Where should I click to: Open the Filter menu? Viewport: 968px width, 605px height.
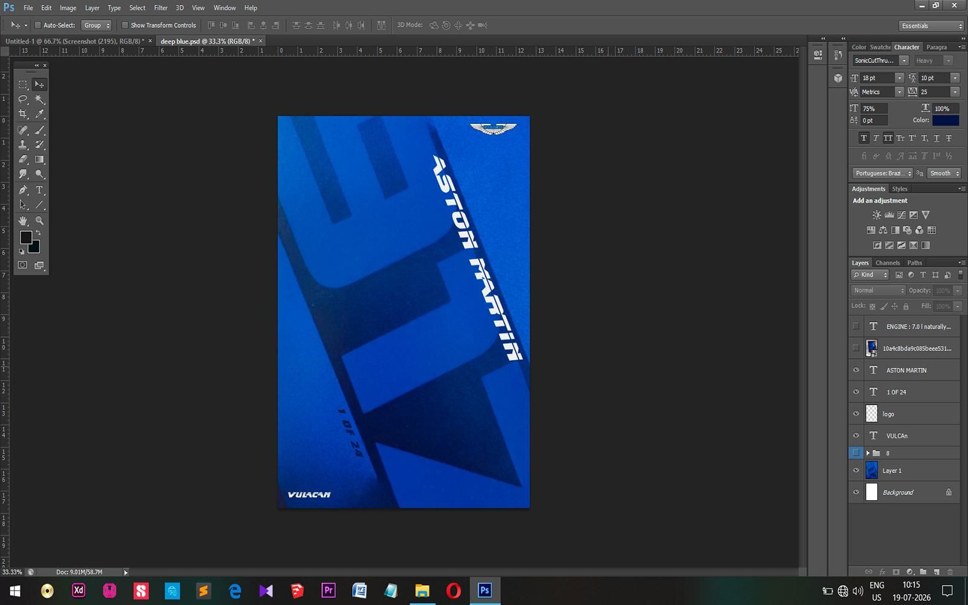tap(160, 8)
